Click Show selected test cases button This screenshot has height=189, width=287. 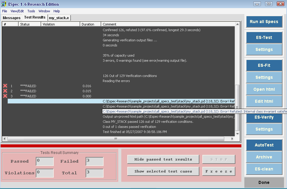pos(163,171)
